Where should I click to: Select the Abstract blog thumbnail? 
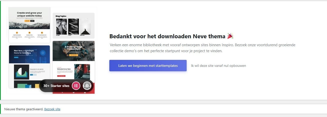pos(85,27)
